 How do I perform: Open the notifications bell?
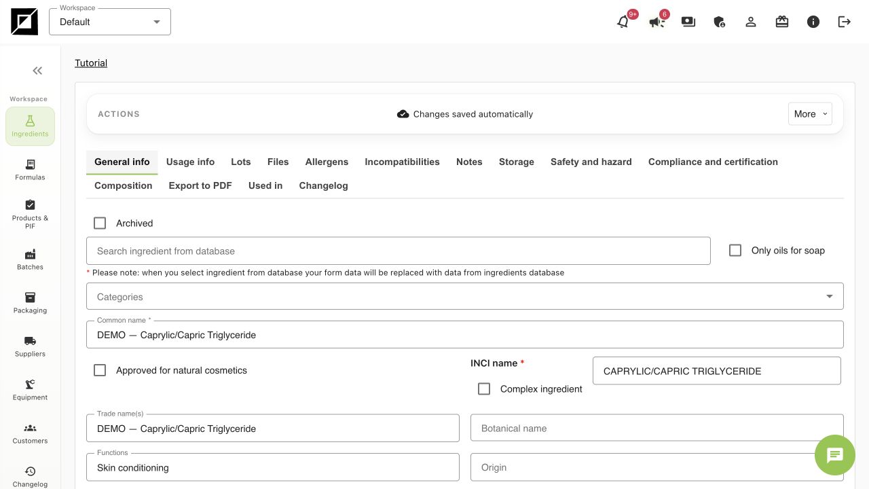click(623, 22)
